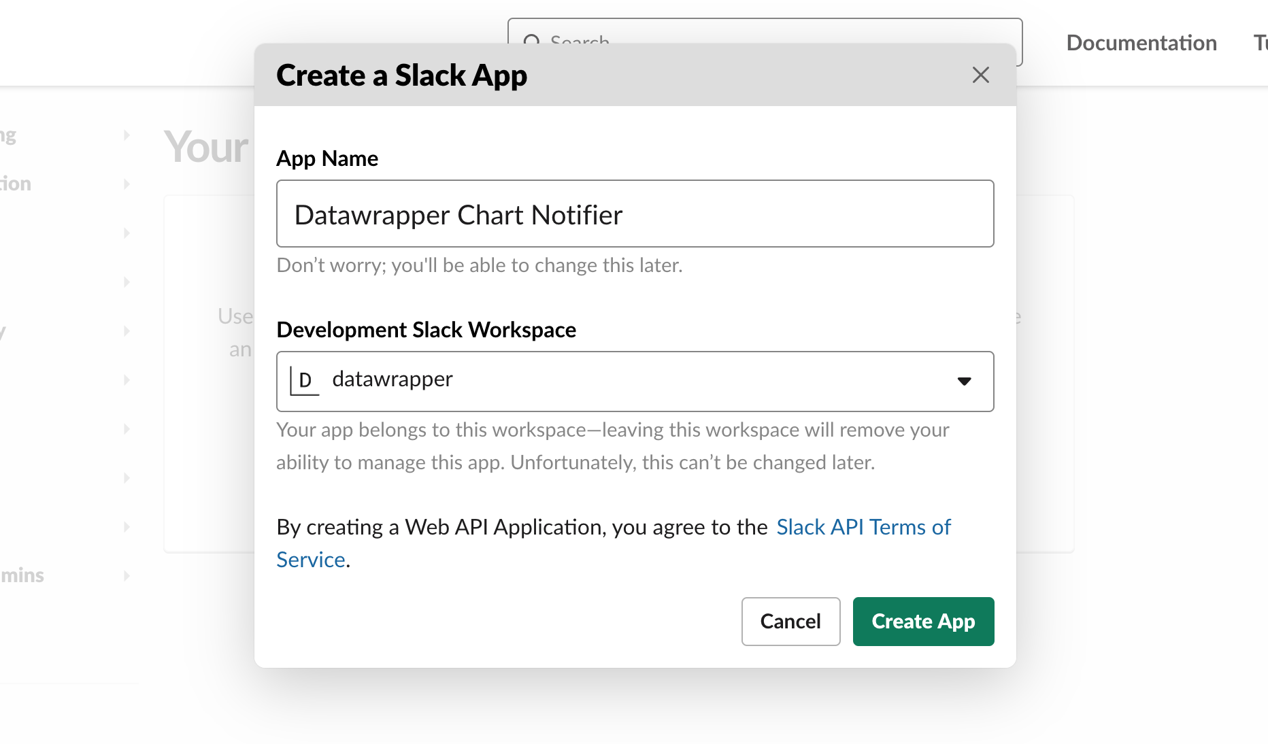Viewport: 1268px width, 744px height.
Task: Click the "Your app belongs to this workspace" notice
Action: pyautogui.click(x=613, y=446)
